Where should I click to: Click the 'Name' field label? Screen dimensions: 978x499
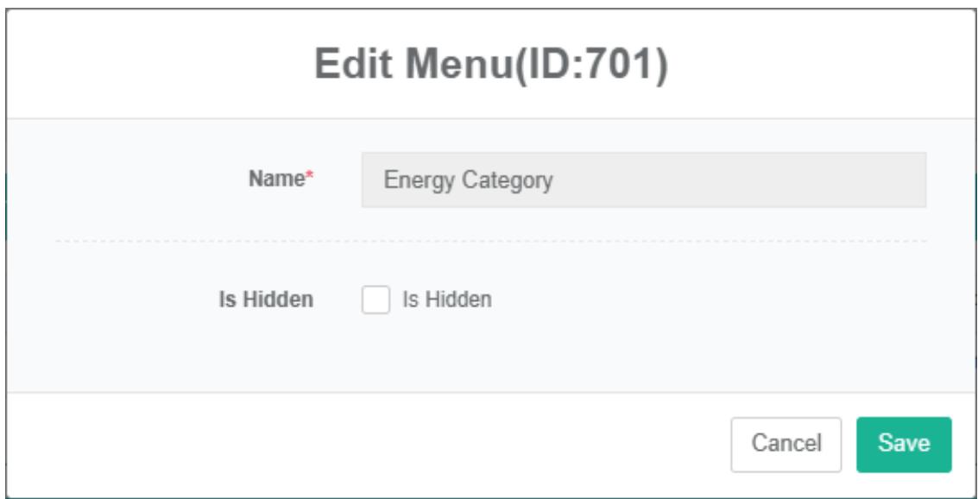pos(274,180)
